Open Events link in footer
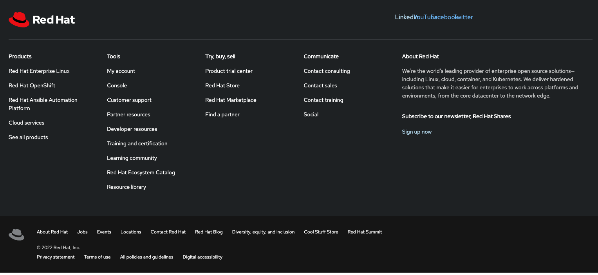The image size is (598, 275). coord(104,232)
